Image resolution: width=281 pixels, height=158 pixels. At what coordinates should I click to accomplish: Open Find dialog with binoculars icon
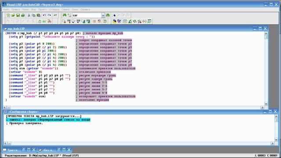(65, 15)
